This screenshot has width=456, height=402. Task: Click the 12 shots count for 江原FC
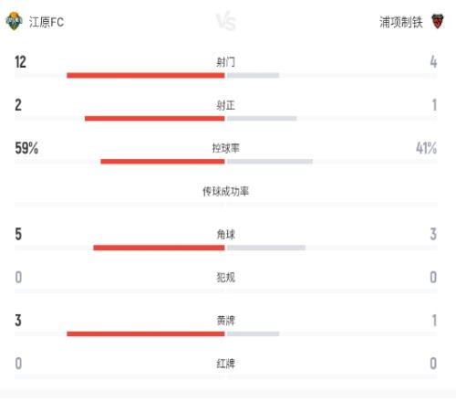click(21, 62)
